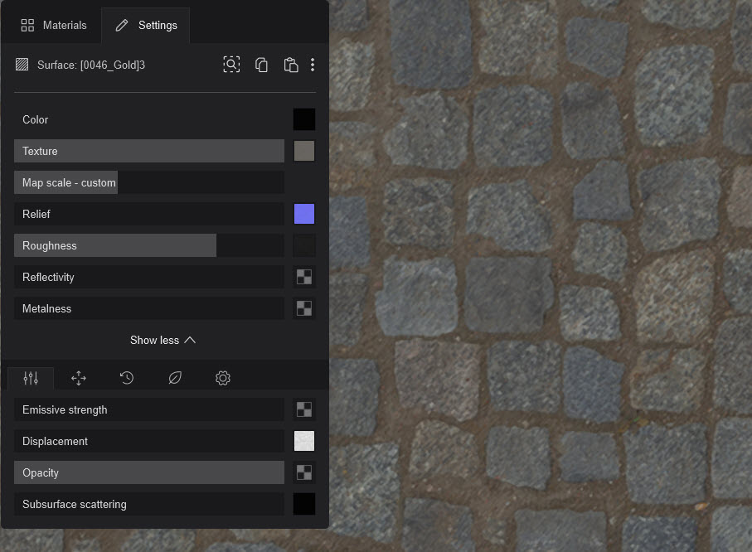Switch to the Settings tab

146,25
